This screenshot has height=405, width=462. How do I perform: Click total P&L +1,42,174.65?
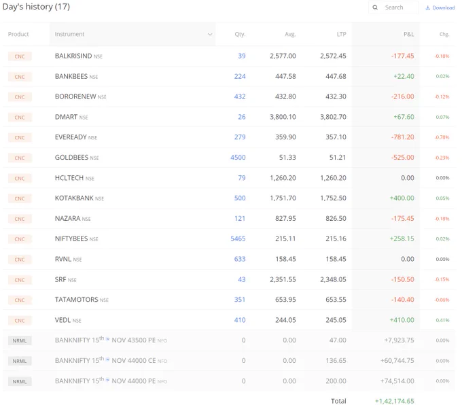(x=395, y=401)
